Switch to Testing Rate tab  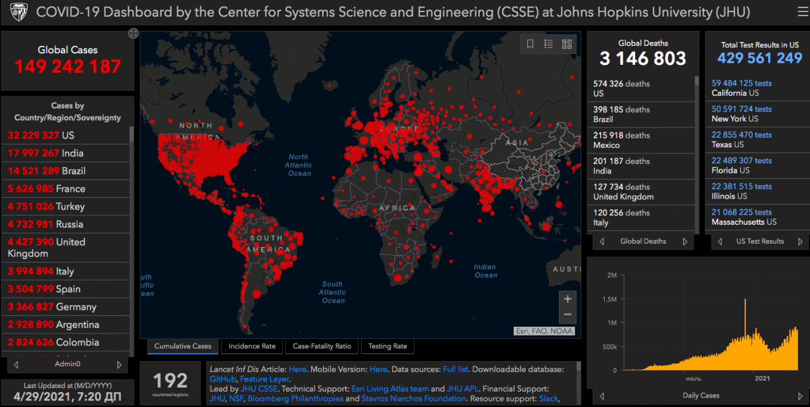[x=387, y=346]
